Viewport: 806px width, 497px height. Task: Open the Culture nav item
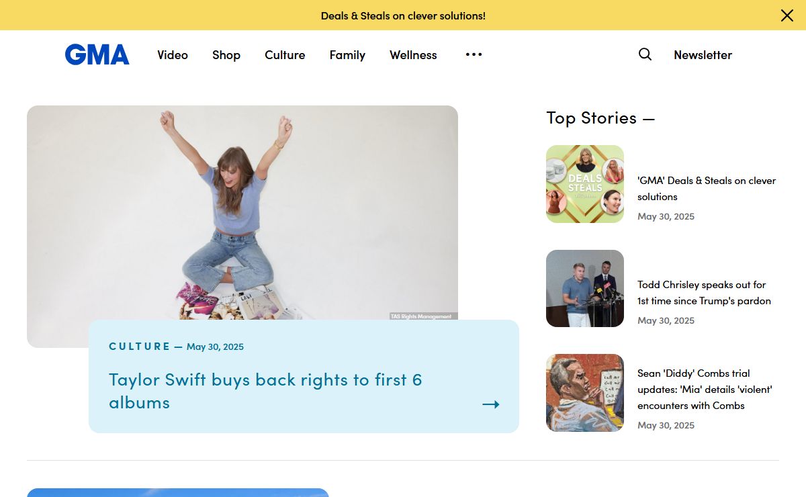[x=285, y=55]
